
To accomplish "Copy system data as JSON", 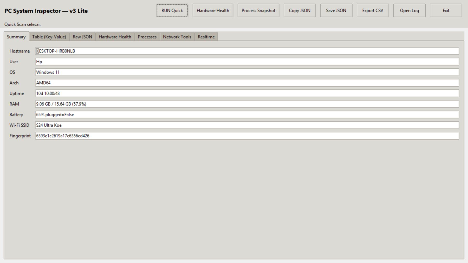I will tap(300, 10).
